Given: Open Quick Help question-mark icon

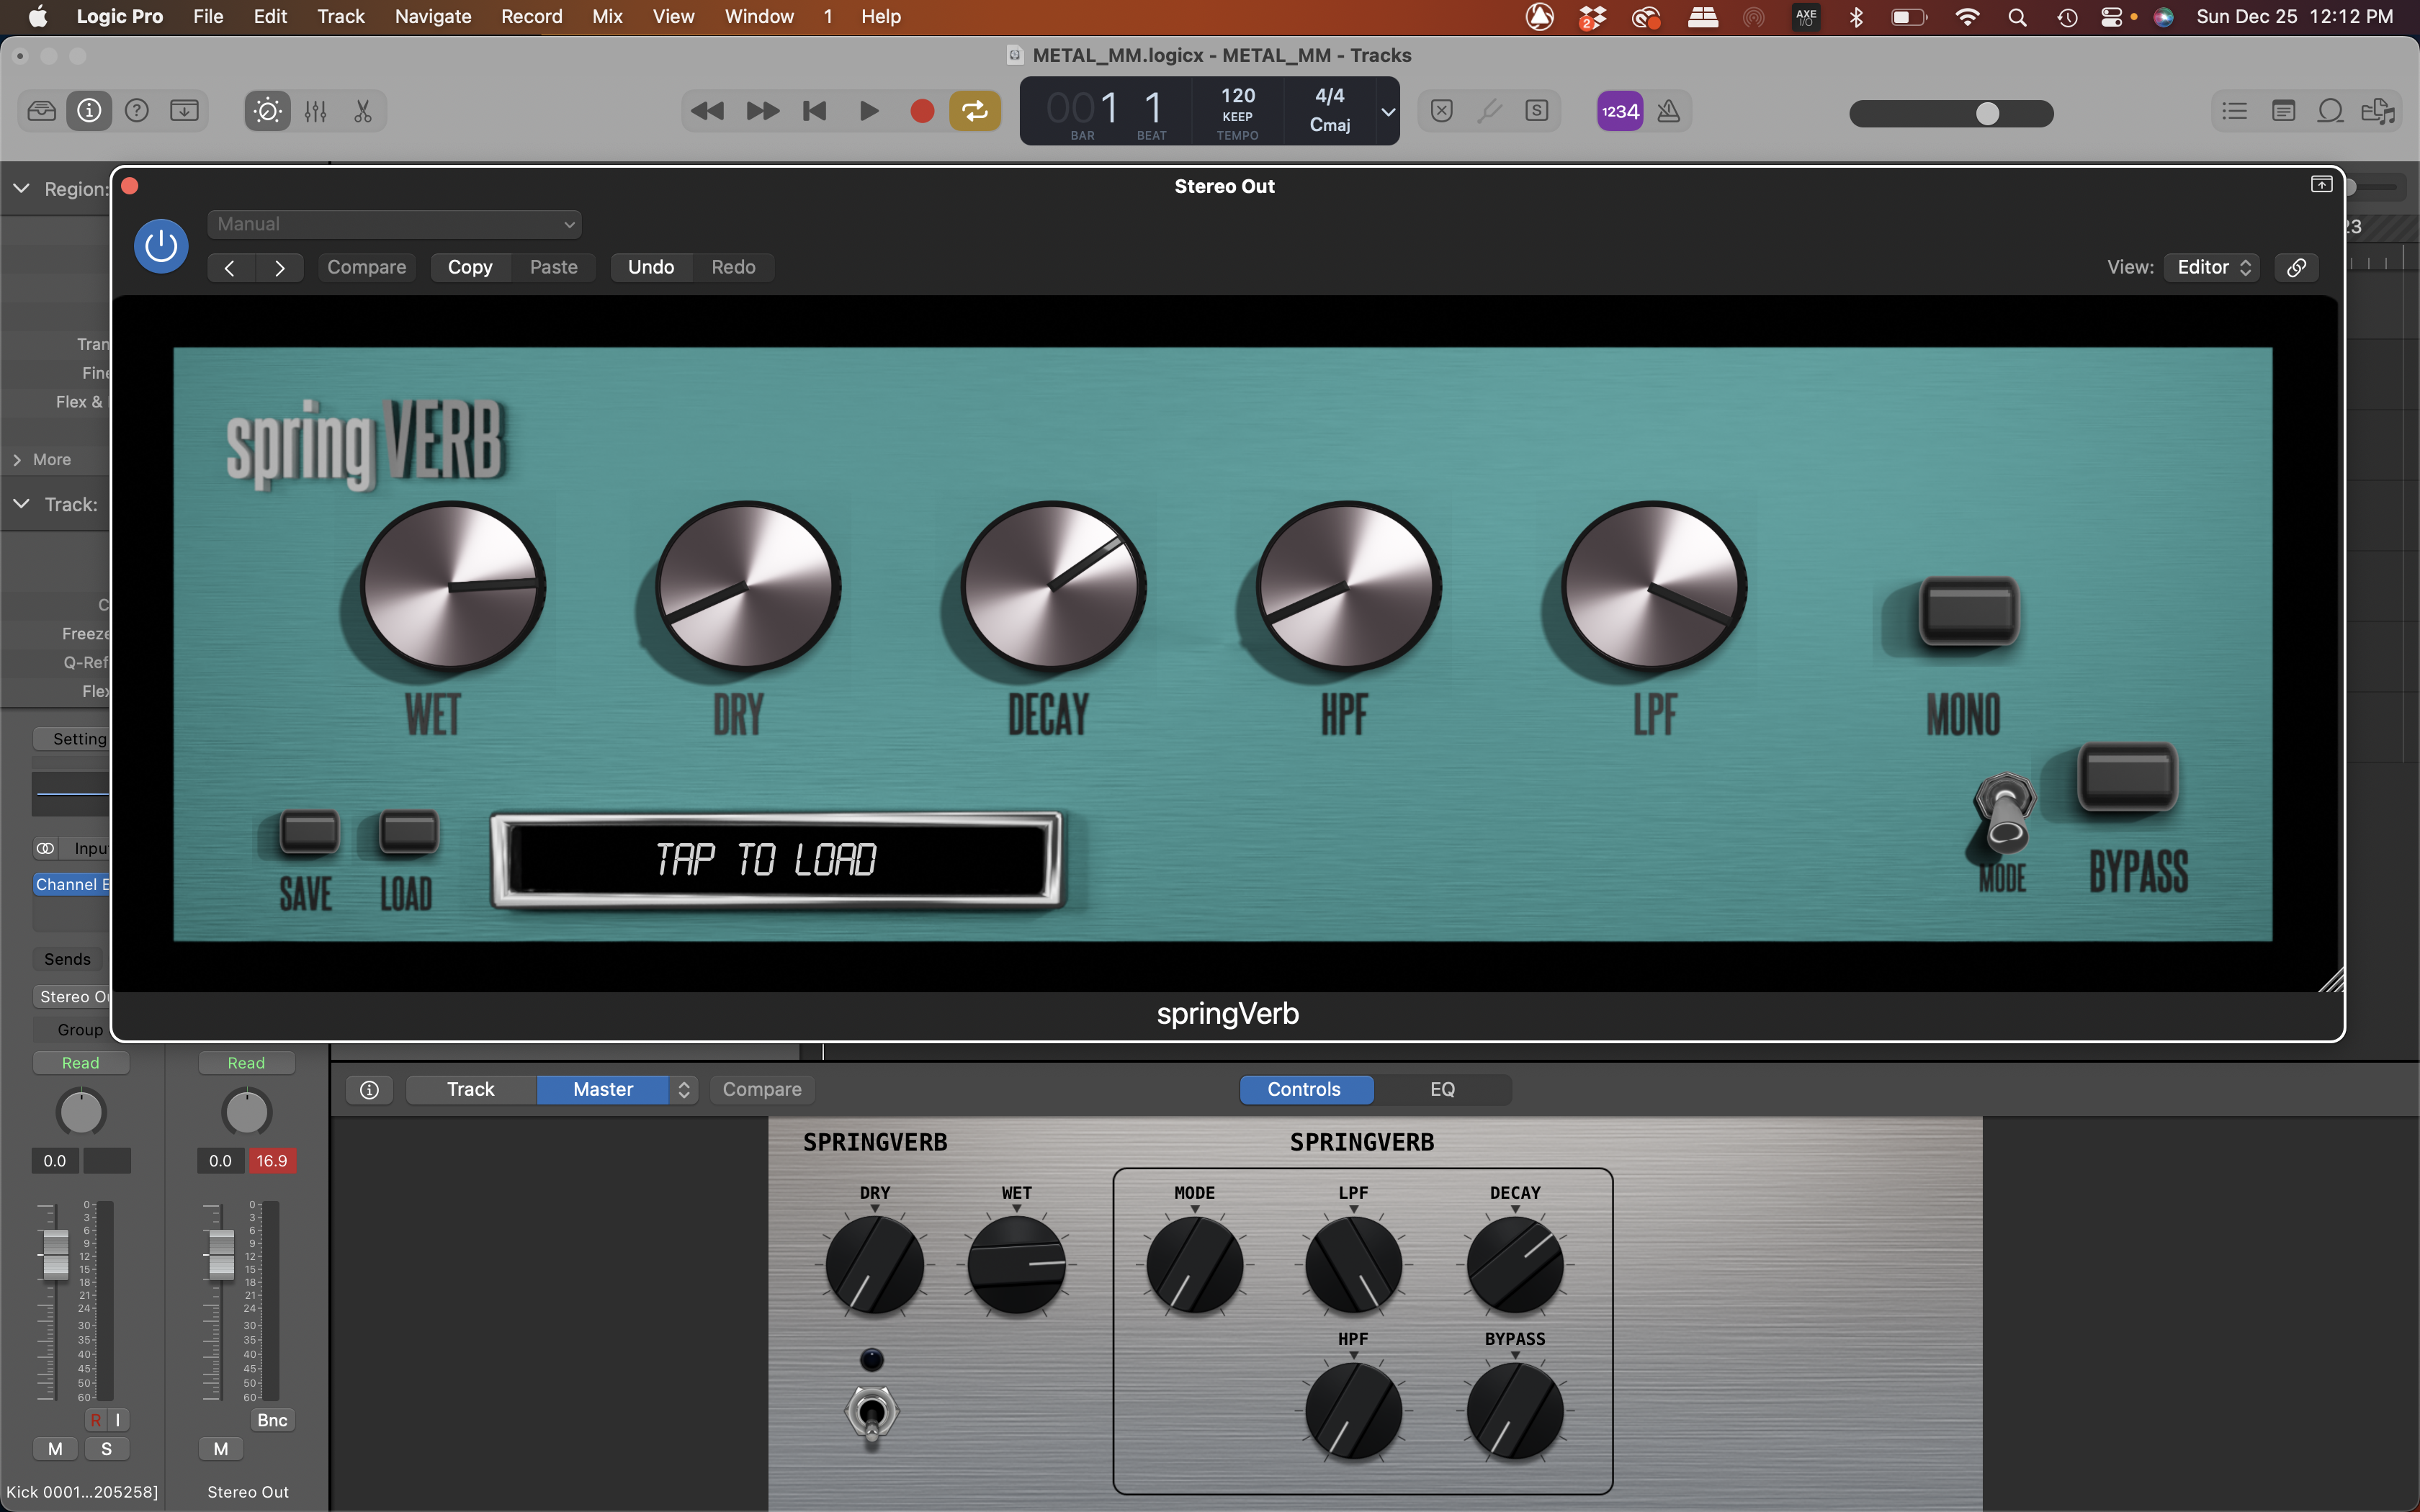Looking at the screenshot, I should click(137, 111).
